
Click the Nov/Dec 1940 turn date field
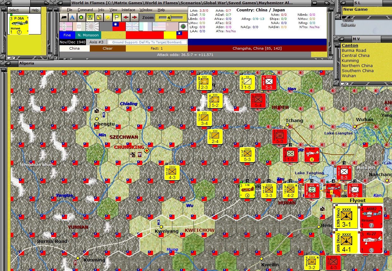pyautogui.click(x=73, y=42)
